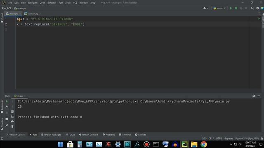This screenshot has width=264, height=148.
Task: Clear Run console with trash icon
Action: click(x=12, y=127)
